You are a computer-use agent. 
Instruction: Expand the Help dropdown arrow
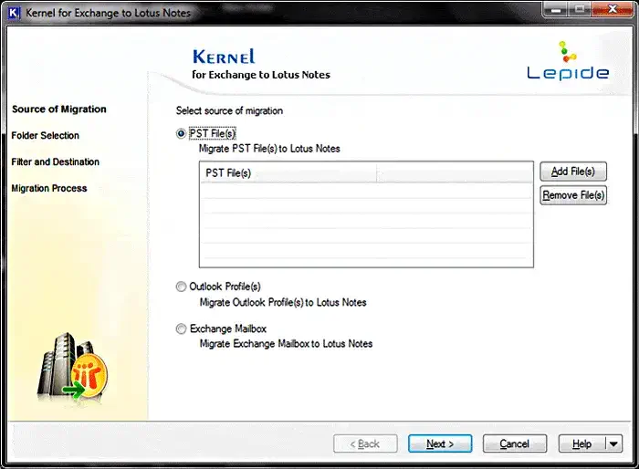pos(613,443)
